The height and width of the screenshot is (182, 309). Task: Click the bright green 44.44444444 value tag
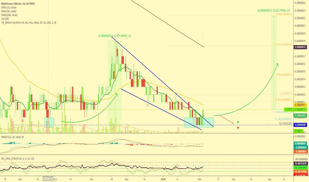[x=301, y=167]
